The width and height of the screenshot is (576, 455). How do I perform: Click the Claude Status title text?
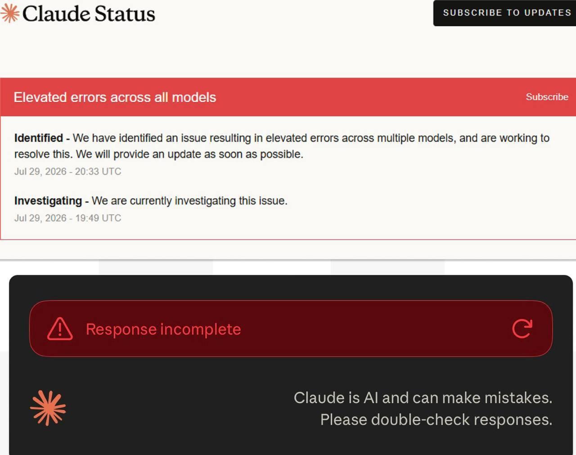(89, 14)
